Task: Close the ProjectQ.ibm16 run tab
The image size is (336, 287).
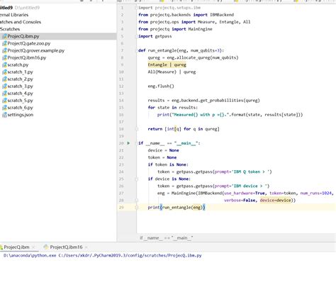Action: point(86,247)
